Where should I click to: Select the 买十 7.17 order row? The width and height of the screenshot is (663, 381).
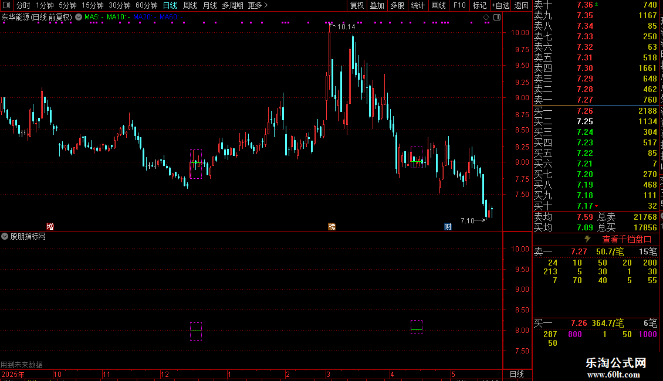(x=596, y=206)
